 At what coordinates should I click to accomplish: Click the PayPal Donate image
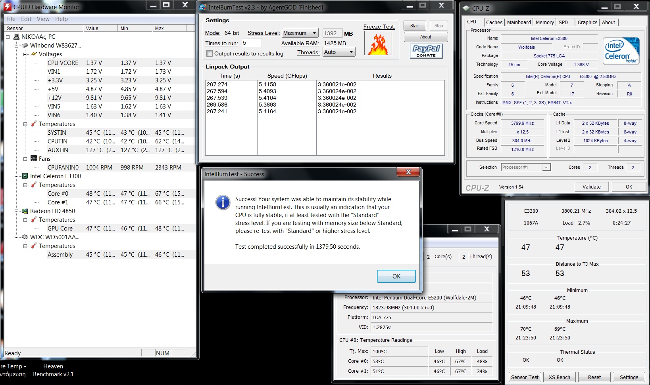(x=426, y=51)
